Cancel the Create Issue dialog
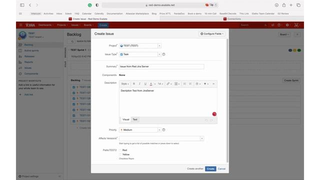320x180 pixels. click(x=221, y=169)
